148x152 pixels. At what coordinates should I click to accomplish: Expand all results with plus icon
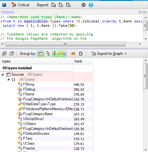[x=4, y=54]
